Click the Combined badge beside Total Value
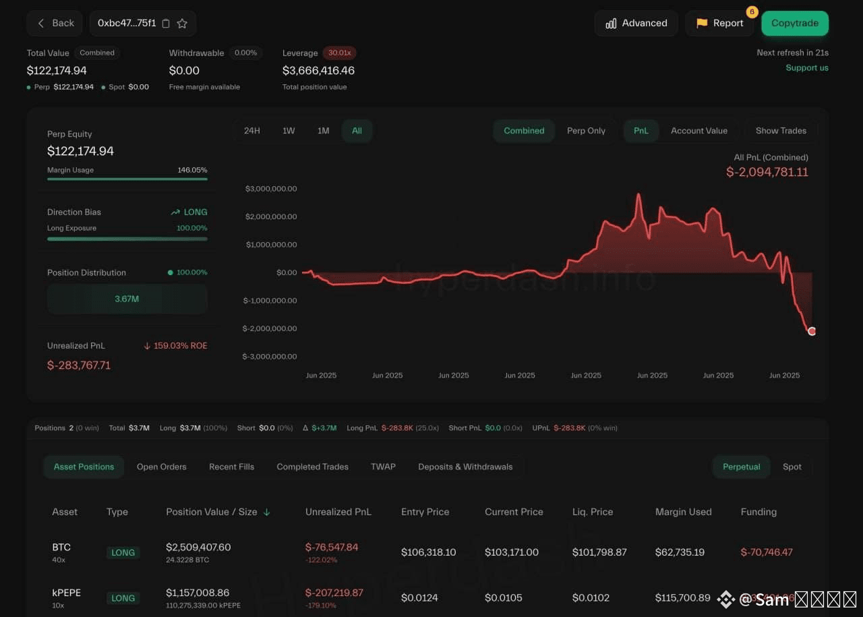863x617 pixels. click(x=97, y=53)
